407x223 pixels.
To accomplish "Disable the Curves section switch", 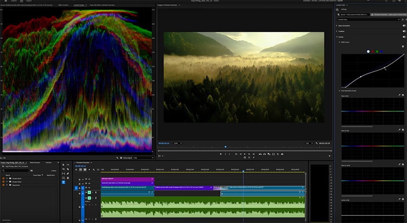I will click(x=404, y=37).
